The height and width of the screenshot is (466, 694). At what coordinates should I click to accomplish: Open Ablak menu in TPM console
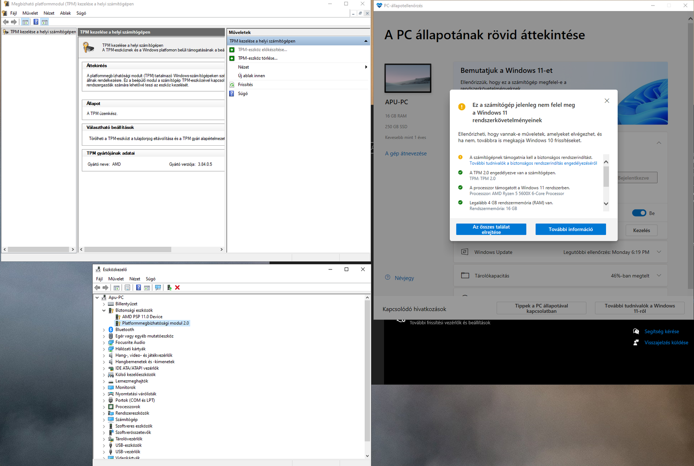(65, 13)
